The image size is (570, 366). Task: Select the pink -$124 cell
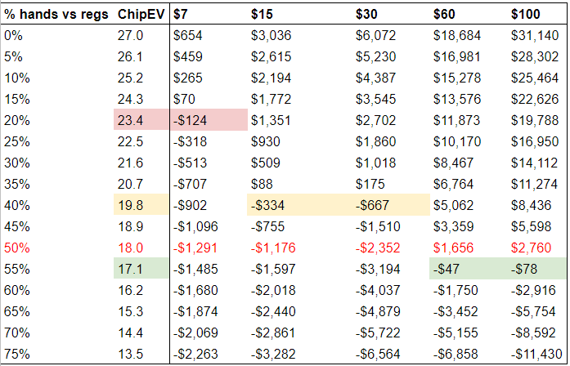click(209, 120)
